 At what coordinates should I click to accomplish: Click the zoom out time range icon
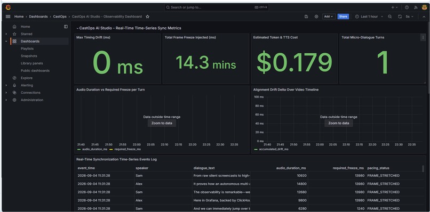[389, 17]
